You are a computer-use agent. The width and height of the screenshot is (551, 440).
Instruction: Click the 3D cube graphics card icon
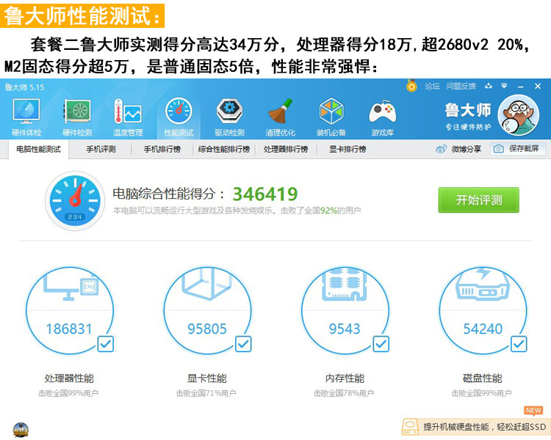point(207,285)
